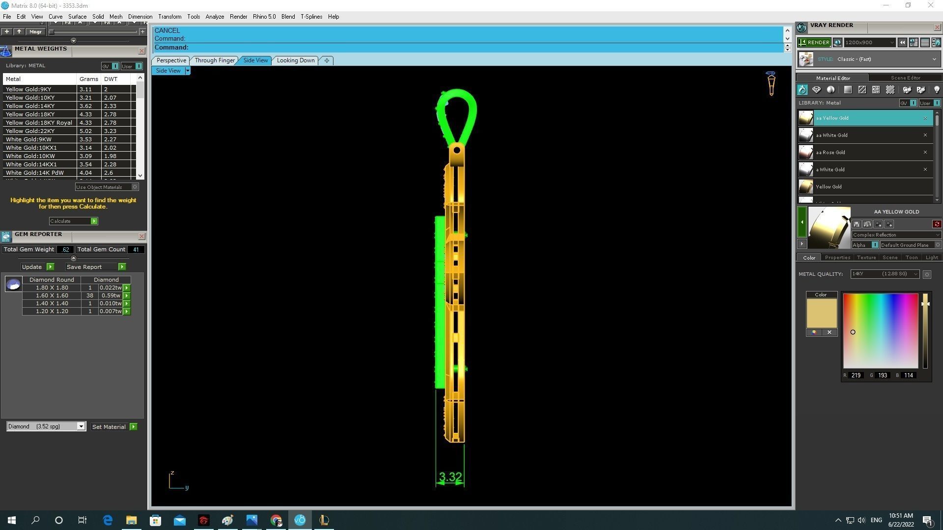Click the Set Material button
Screen dimensions: 943x530
[x=114, y=427]
